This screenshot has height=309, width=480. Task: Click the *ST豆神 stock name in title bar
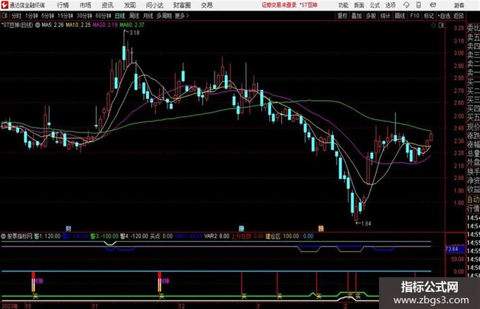tap(308, 5)
